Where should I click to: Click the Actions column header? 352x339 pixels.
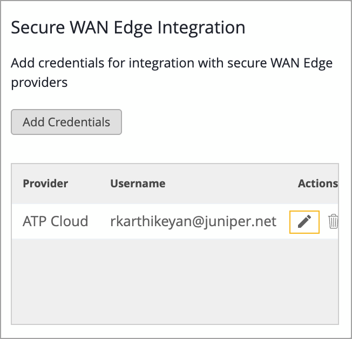[x=317, y=184]
